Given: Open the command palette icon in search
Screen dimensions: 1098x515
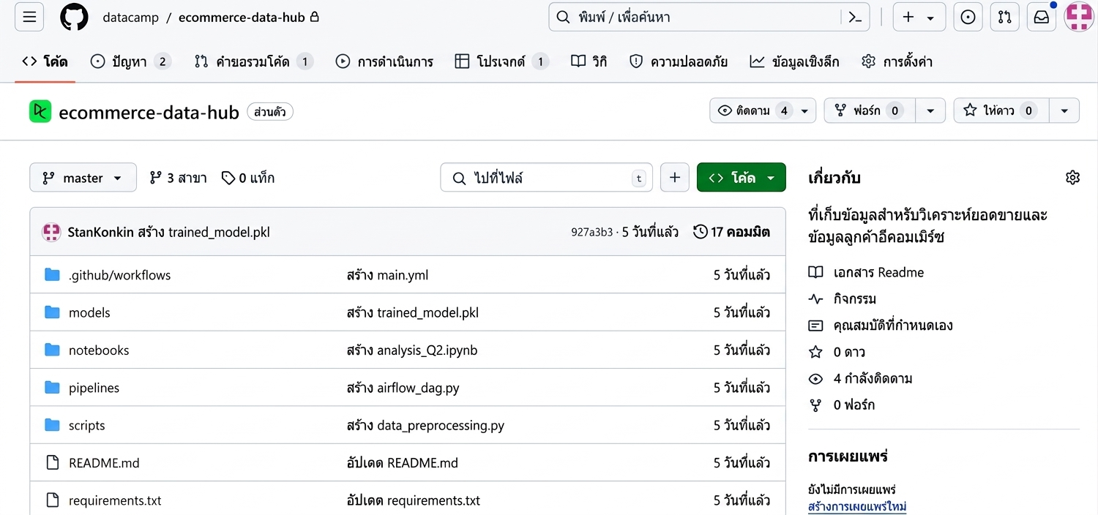Looking at the screenshot, I should (854, 17).
